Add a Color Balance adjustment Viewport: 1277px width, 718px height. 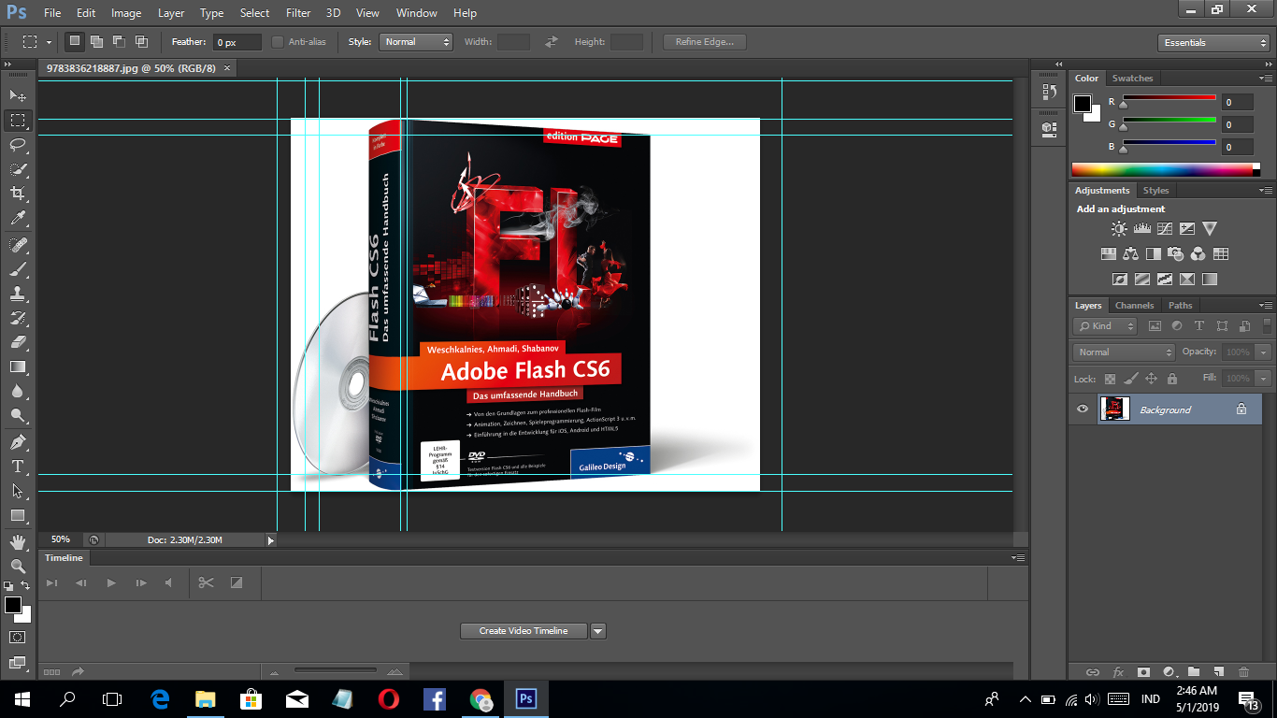pyautogui.click(x=1131, y=253)
